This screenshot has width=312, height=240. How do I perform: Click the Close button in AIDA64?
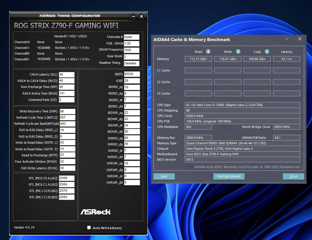point(294,176)
